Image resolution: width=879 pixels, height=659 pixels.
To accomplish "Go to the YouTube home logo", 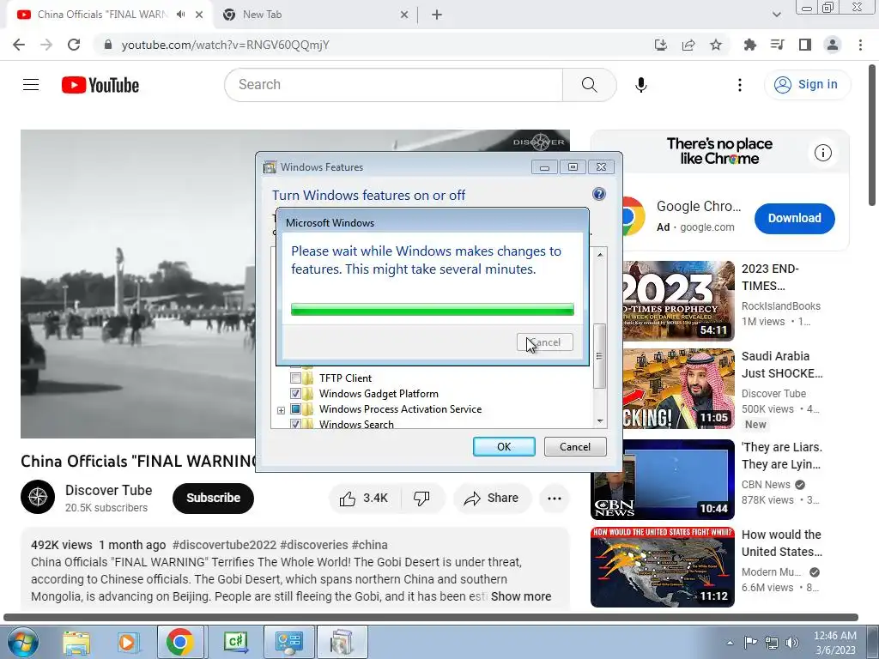I will coord(100,85).
